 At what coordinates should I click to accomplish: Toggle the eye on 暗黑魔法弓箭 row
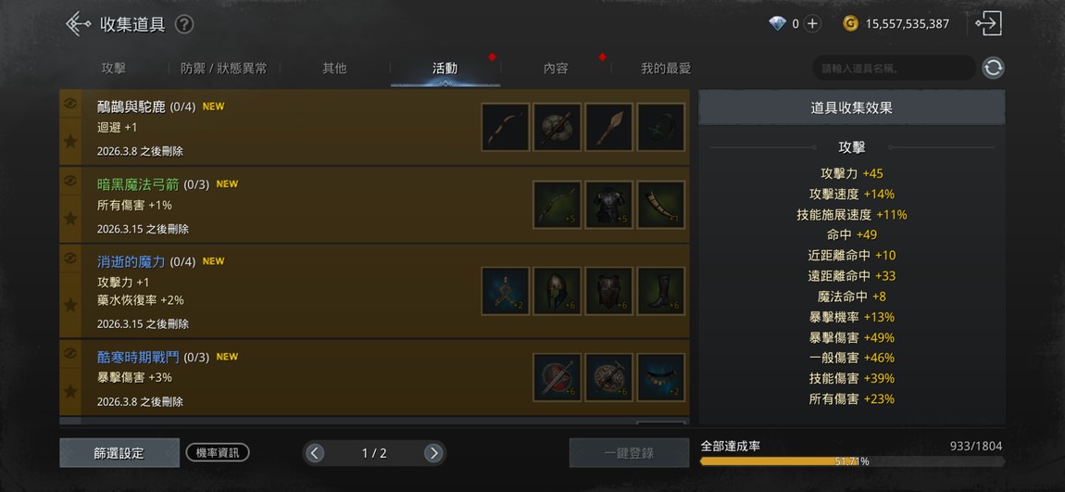coord(70,181)
